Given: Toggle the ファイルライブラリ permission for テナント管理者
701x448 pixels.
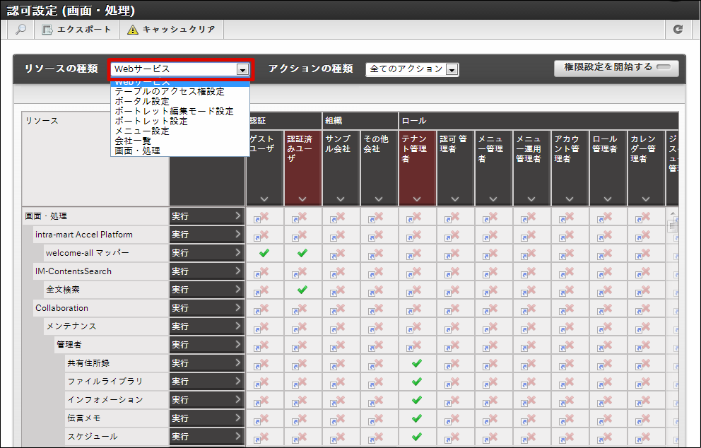Looking at the screenshot, I should coord(417,382).
